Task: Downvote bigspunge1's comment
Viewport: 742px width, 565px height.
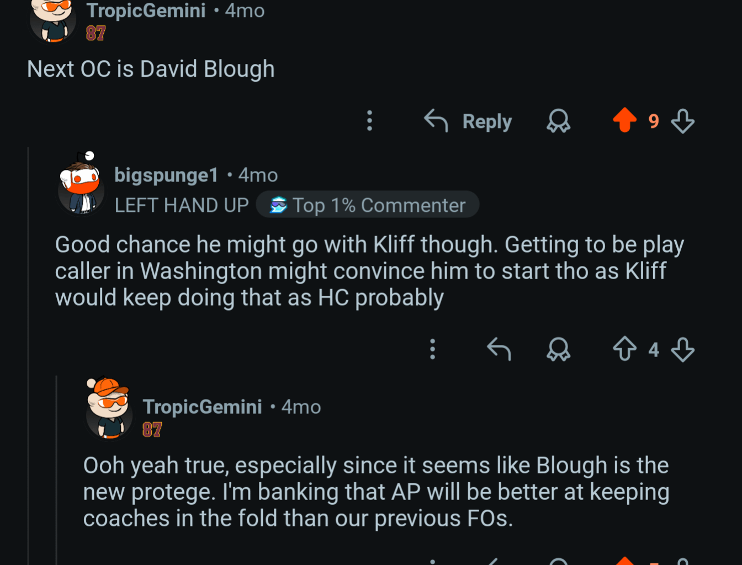Action: tap(682, 349)
